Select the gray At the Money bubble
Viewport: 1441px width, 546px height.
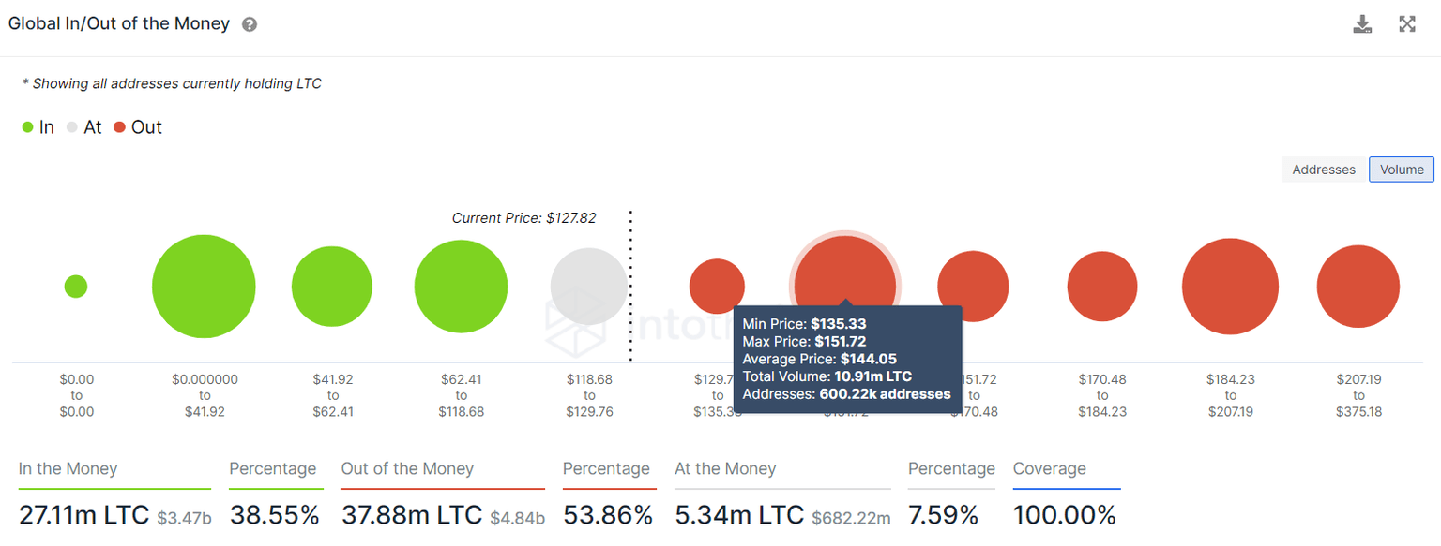588,287
